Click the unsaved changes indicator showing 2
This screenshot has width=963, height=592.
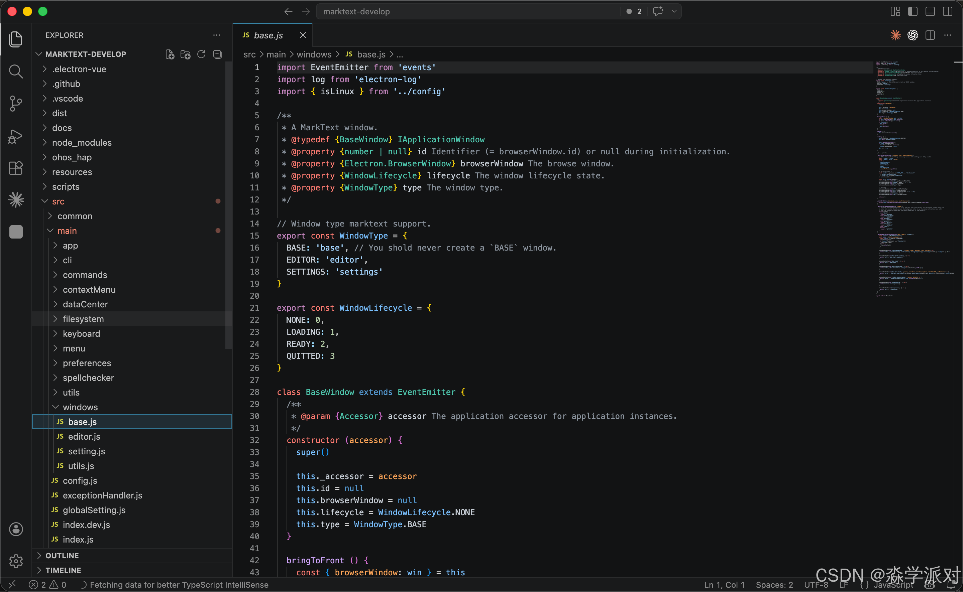tap(634, 11)
